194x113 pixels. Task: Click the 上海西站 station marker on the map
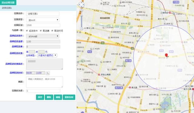coord(170,13)
